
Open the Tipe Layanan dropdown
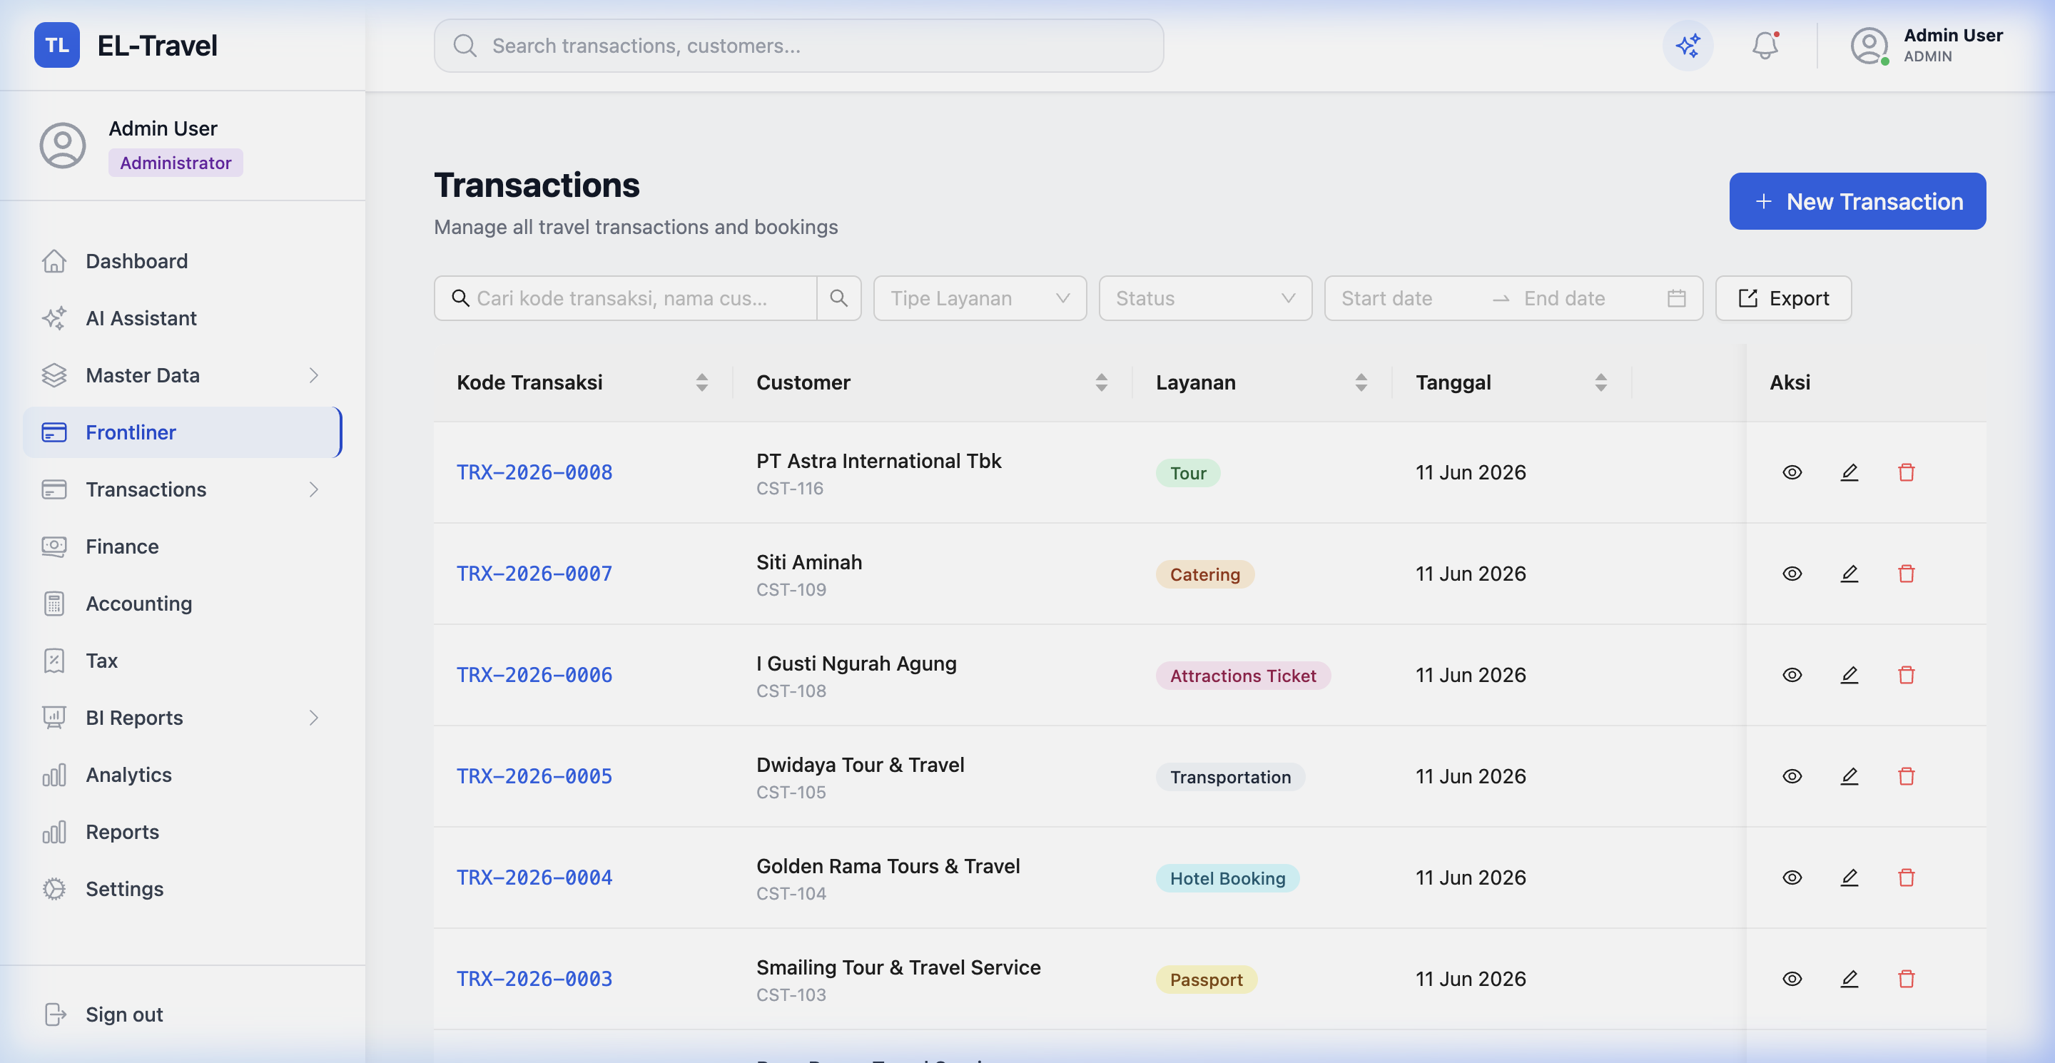[980, 298]
